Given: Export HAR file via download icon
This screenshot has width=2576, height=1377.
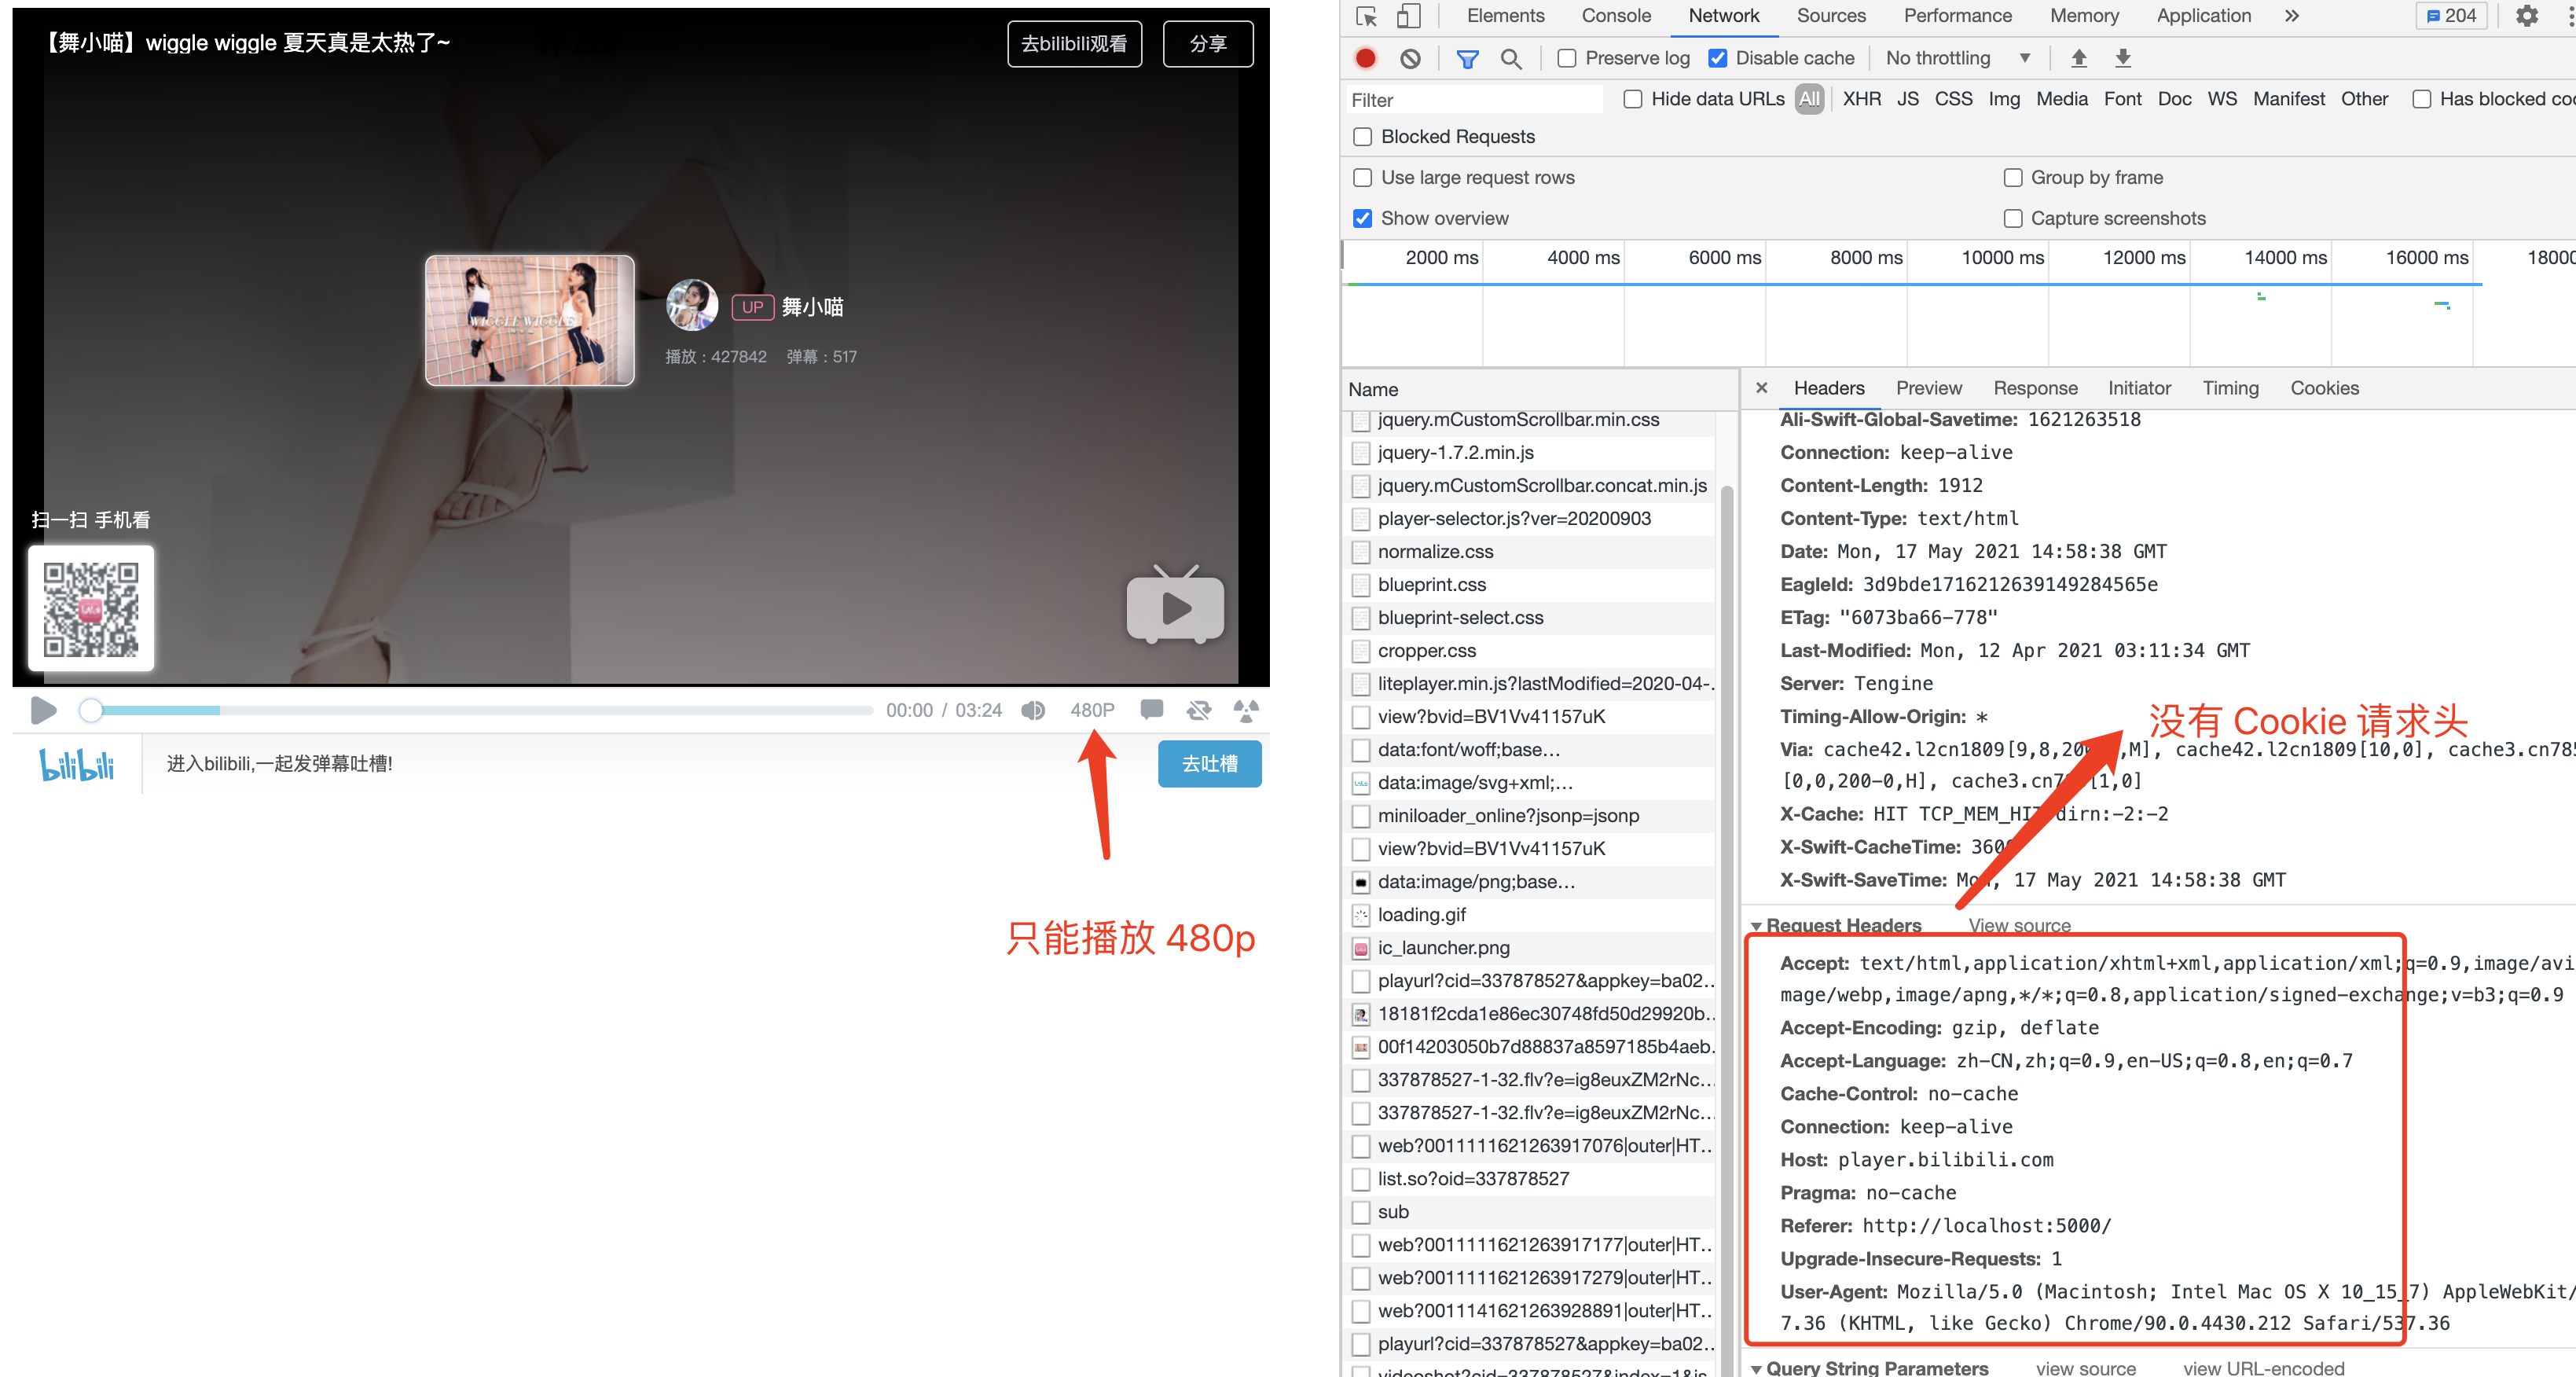Looking at the screenshot, I should click(x=2122, y=58).
